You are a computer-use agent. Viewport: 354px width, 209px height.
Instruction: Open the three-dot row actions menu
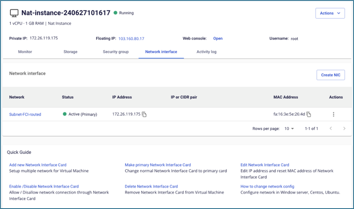[333, 114]
